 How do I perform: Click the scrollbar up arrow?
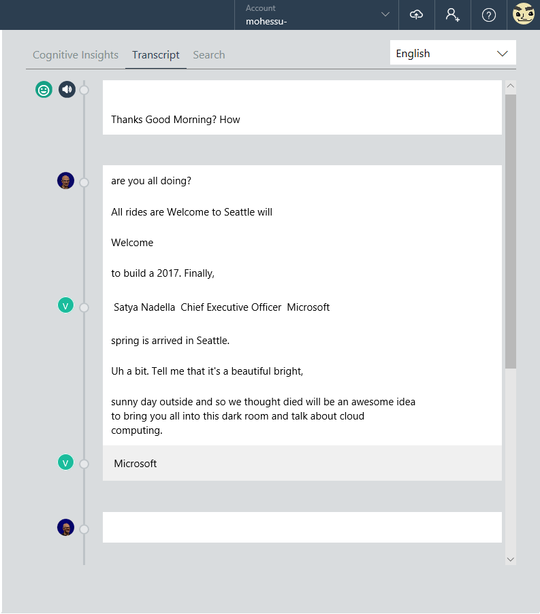pyautogui.click(x=510, y=86)
